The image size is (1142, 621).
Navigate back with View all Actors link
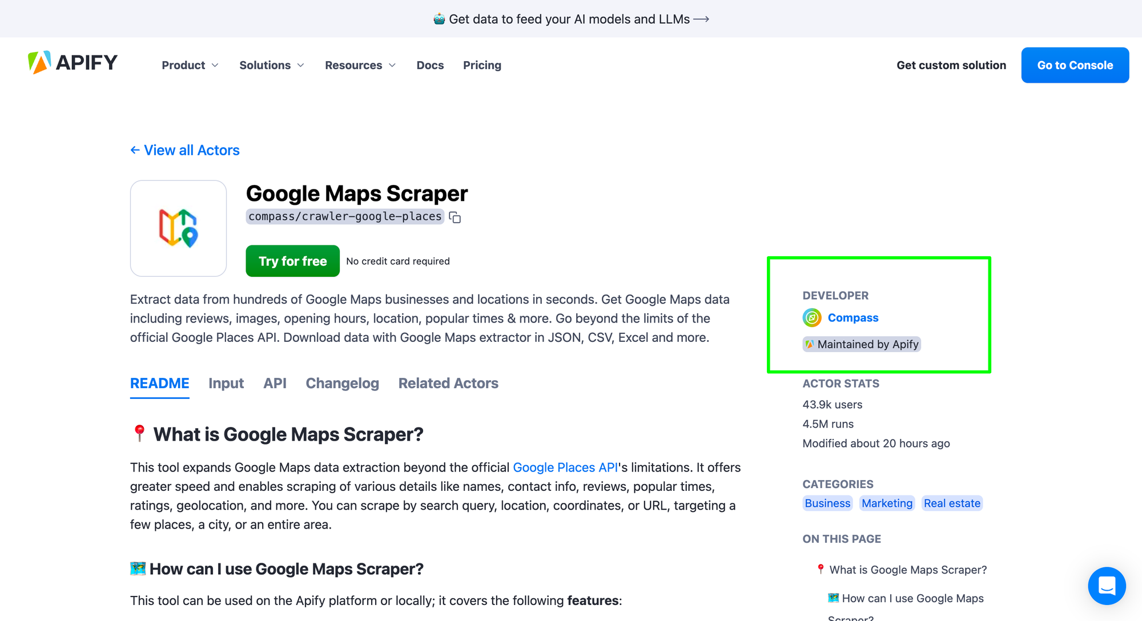point(184,150)
